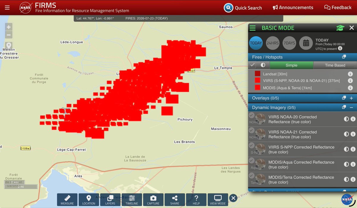Open the VIEW MODE tool
This screenshot has width=357, height=208.
[x=218, y=200]
